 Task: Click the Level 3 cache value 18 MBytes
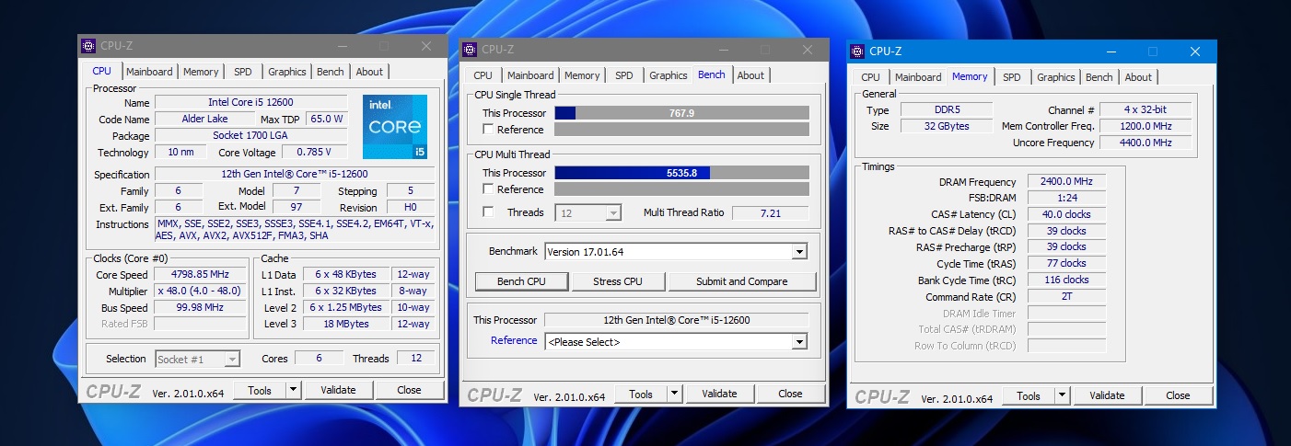click(x=346, y=324)
